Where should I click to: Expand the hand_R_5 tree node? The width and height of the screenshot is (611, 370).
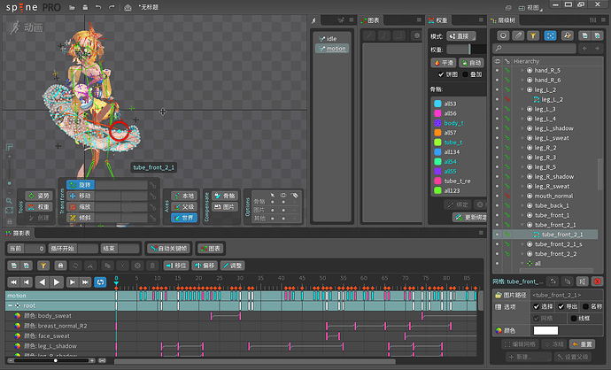(x=522, y=71)
